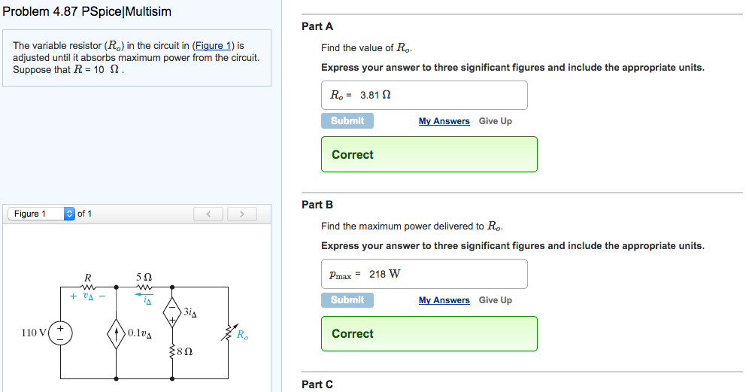This screenshot has height=392, width=749.
Task: Open My Answers for Part B
Action: 444,300
